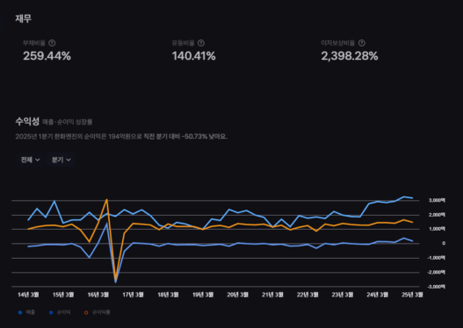The width and height of the screenshot is (463, 328).
Task: Open the 전체 period dropdown
Action: click(30, 160)
